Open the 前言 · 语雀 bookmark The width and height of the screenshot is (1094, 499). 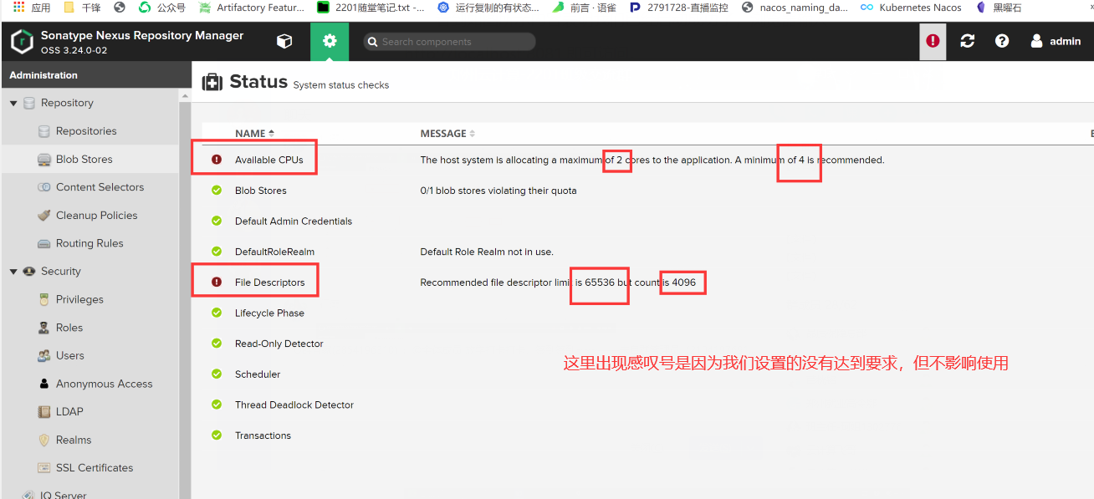583,8
